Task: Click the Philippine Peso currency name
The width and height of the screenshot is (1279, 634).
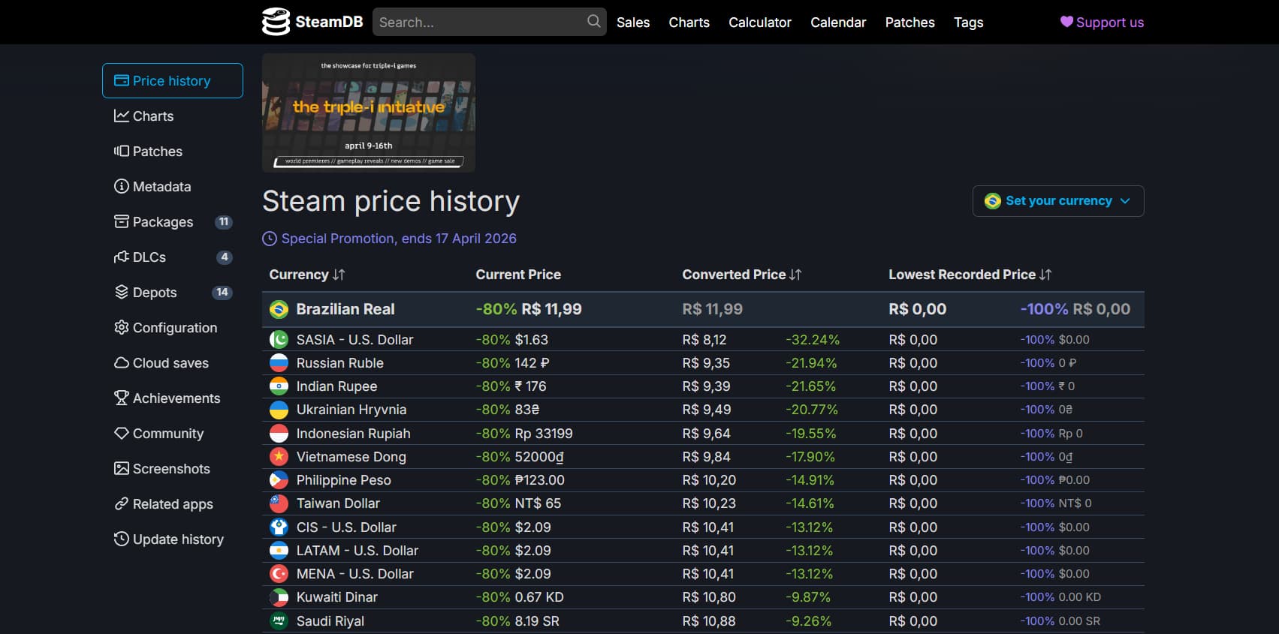Action: coord(343,480)
